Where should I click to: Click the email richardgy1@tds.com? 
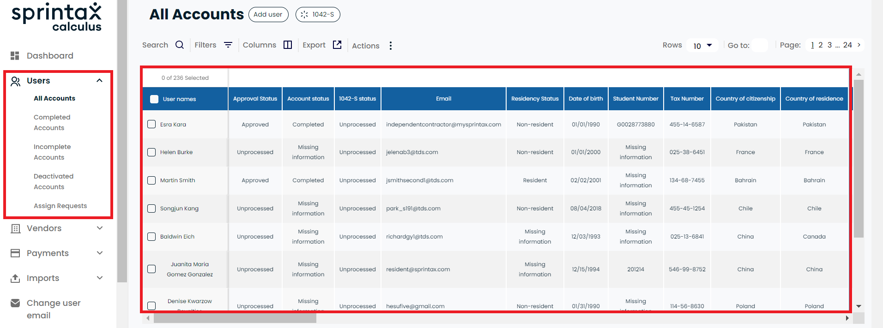point(415,237)
